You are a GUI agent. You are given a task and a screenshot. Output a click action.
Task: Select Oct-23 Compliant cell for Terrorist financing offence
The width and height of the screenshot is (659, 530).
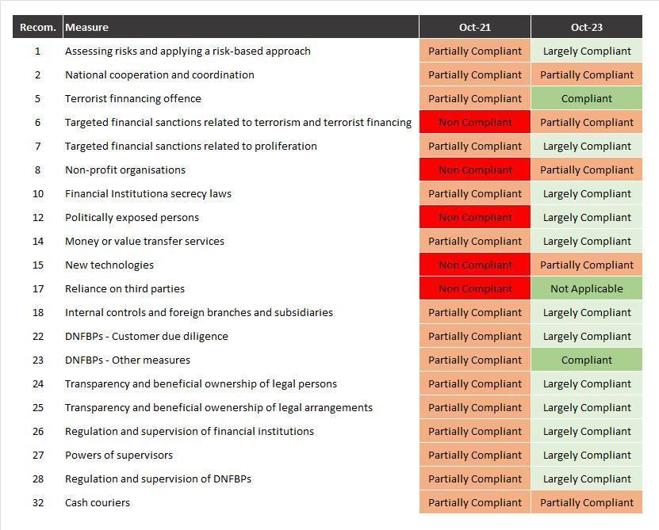[x=586, y=98]
